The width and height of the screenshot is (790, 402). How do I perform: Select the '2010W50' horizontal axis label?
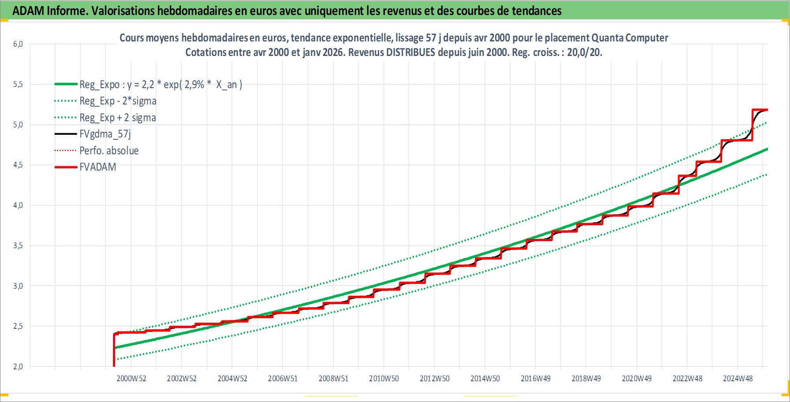click(384, 379)
